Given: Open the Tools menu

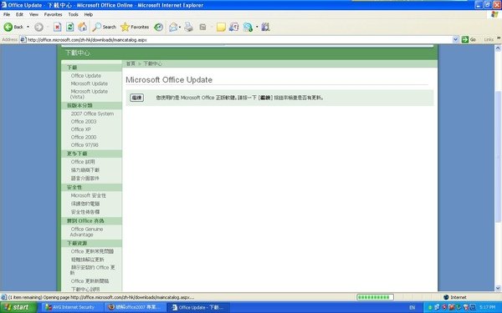Looking at the screenshot, I should click(73, 14).
